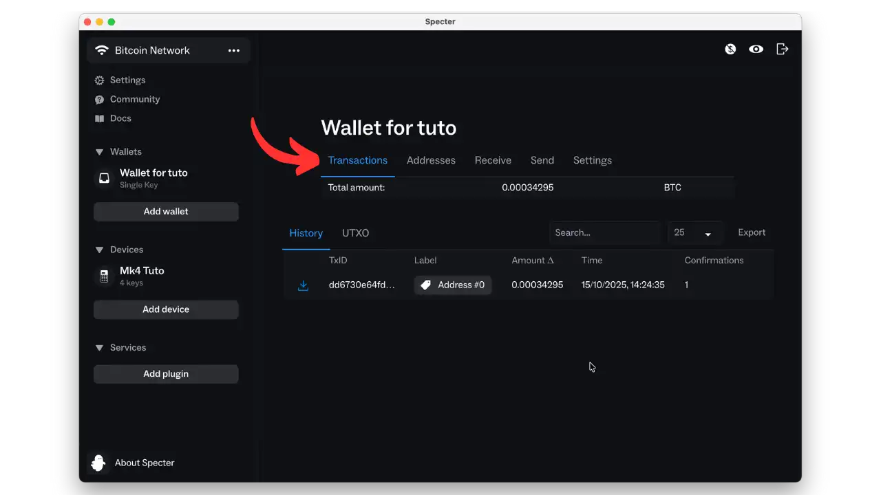Viewport: 881px width, 495px height.
Task: Open the About Specter link
Action: [145, 463]
